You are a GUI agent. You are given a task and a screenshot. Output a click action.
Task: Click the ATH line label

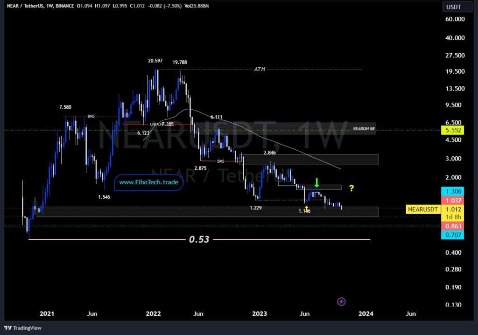pyautogui.click(x=260, y=69)
